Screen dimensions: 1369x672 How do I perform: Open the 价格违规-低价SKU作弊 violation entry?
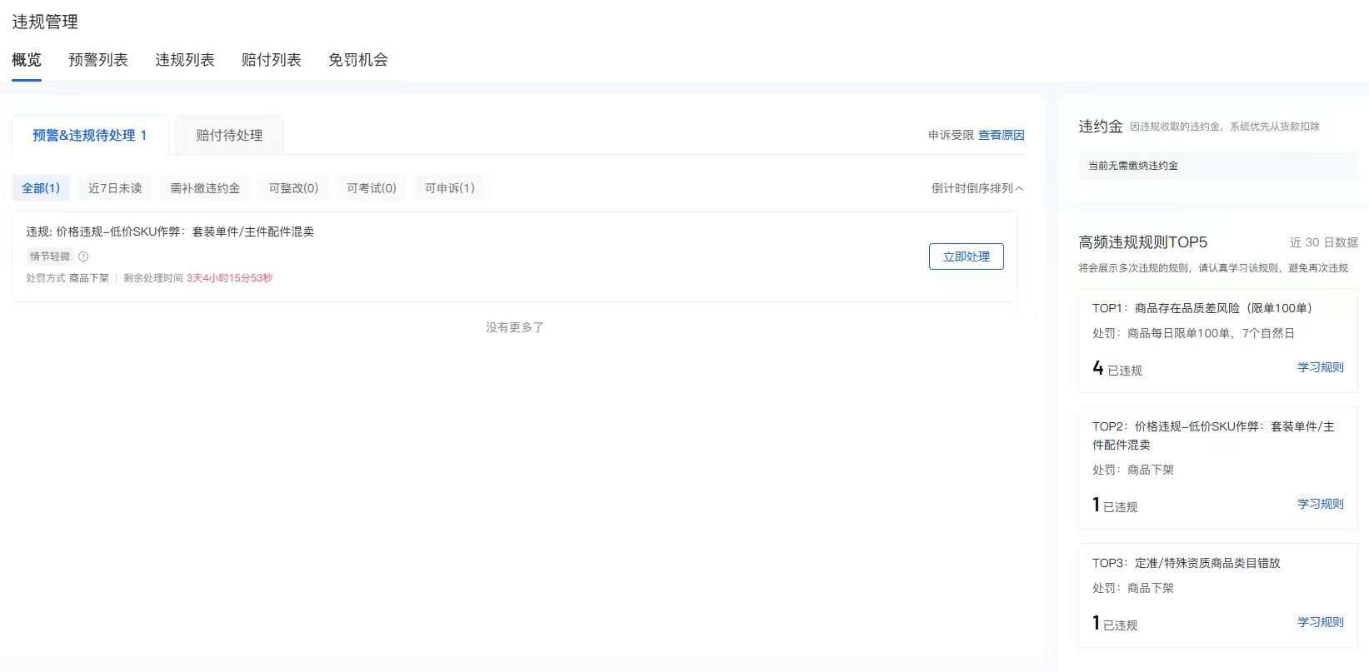tap(170, 231)
